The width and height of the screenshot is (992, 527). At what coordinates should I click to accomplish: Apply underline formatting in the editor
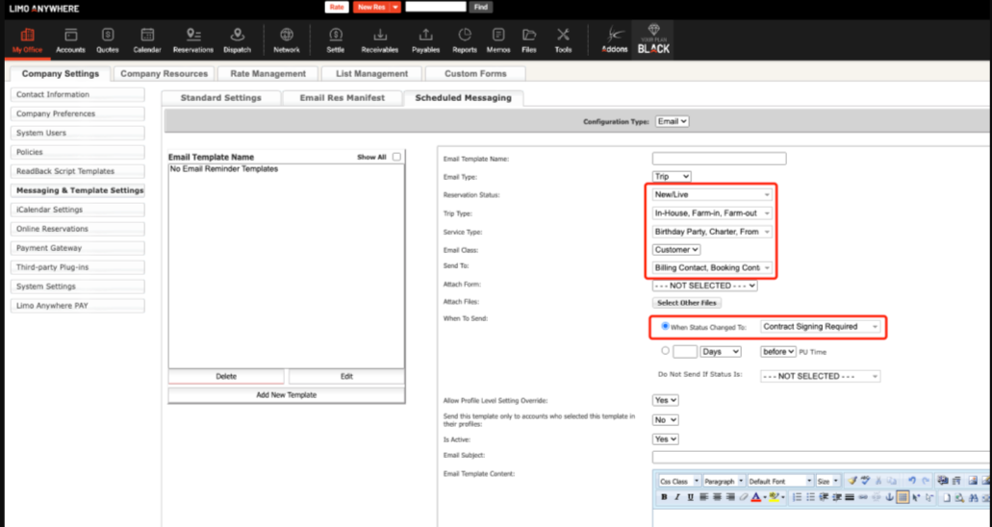pos(690,497)
